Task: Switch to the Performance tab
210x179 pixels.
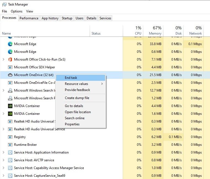Action: [29, 18]
